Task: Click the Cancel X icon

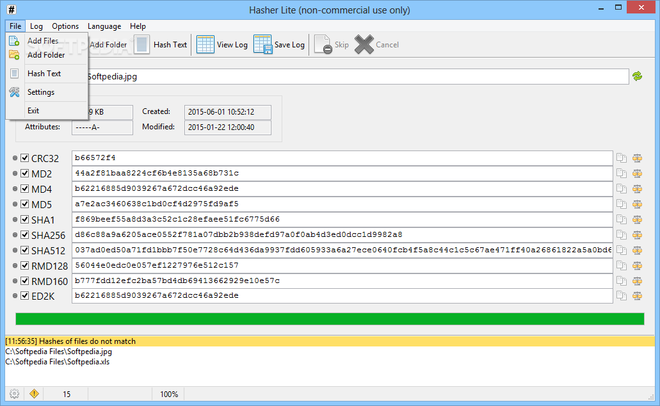Action: point(364,45)
